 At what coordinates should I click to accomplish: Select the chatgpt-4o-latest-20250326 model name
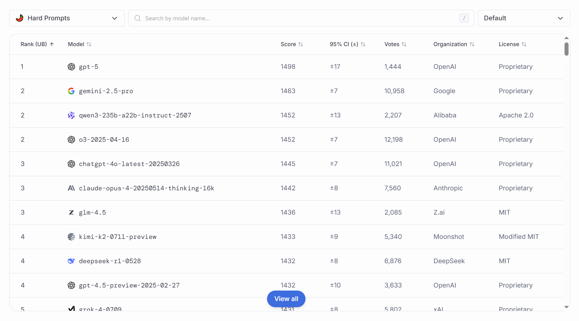tap(129, 164)
